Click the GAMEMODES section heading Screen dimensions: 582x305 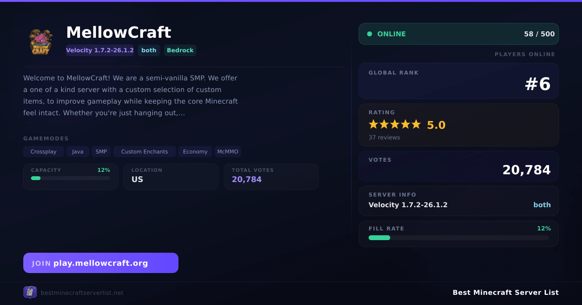(46, 138)
